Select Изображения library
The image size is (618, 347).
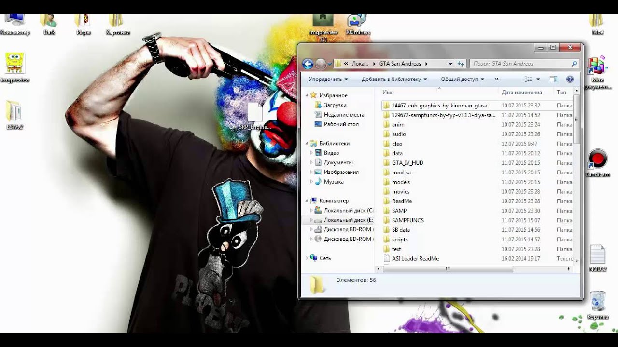[341, 172]
